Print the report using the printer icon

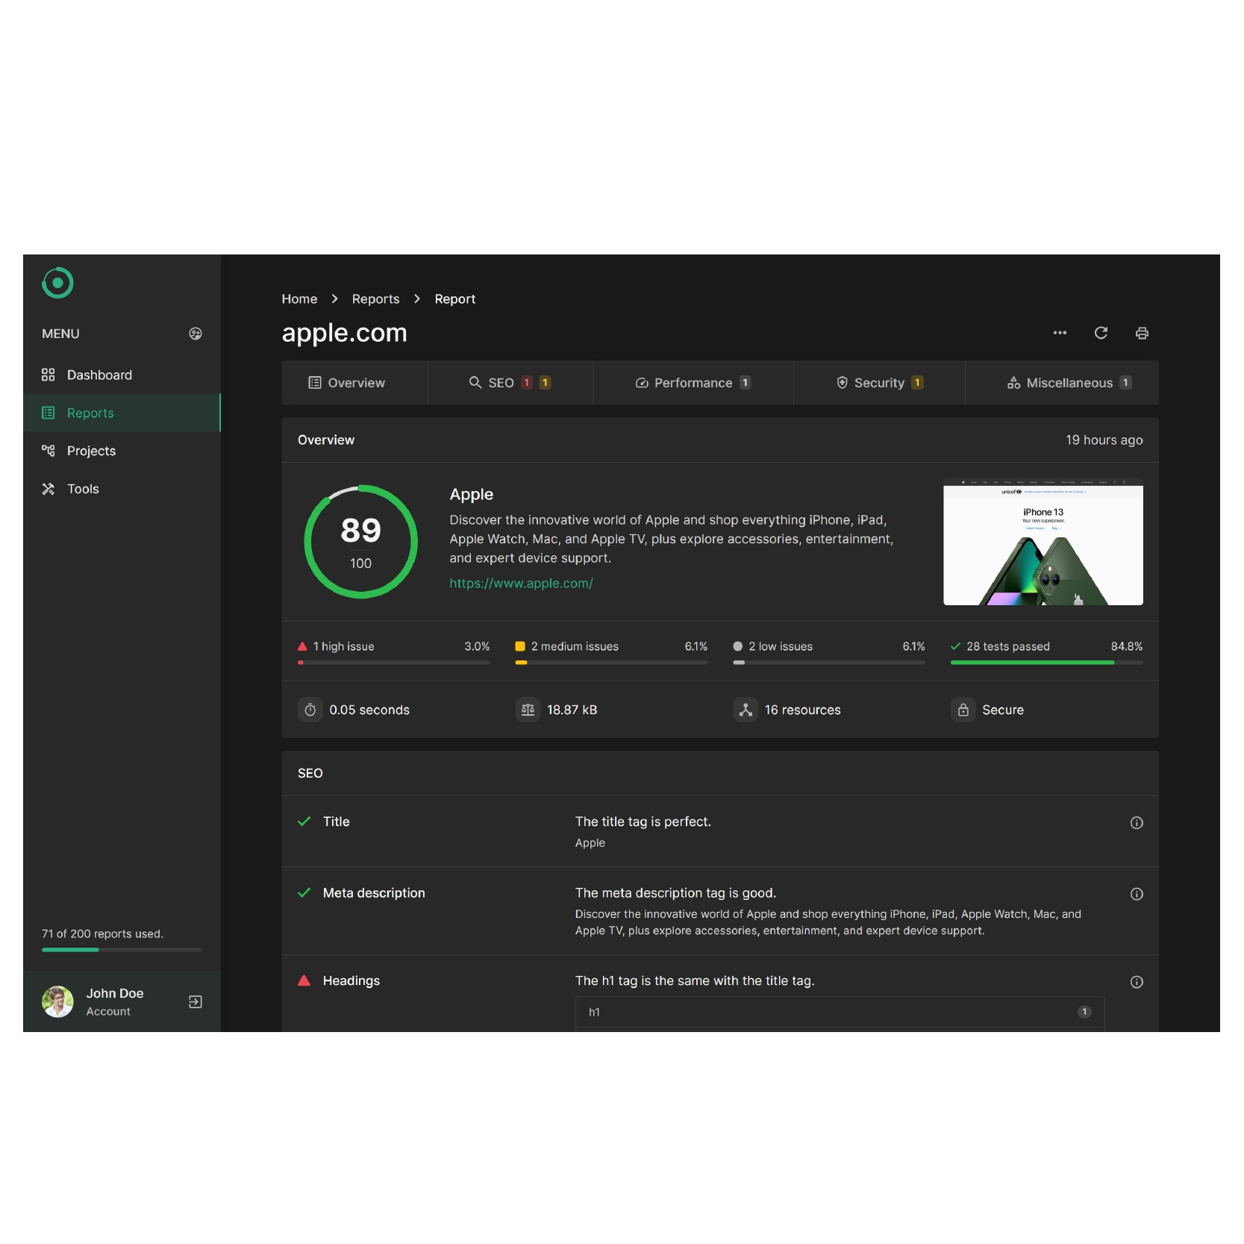click(1142, 333)
